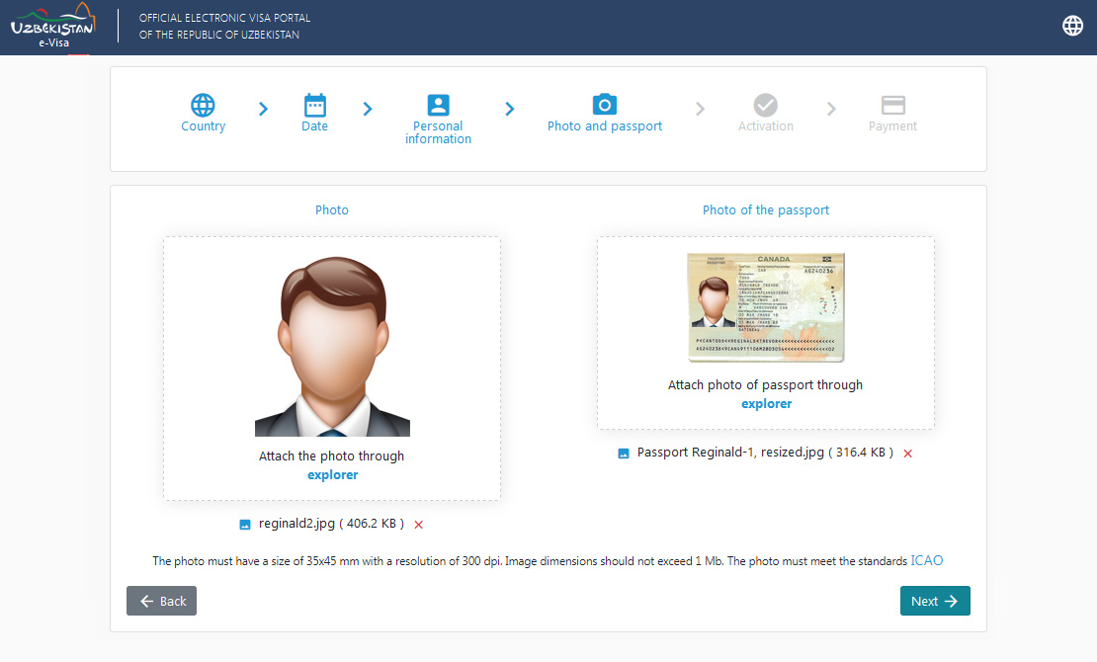The image size is (1097, 662).
Task: Click gray chevron before Payment step
Action: (x=831, y=109)
